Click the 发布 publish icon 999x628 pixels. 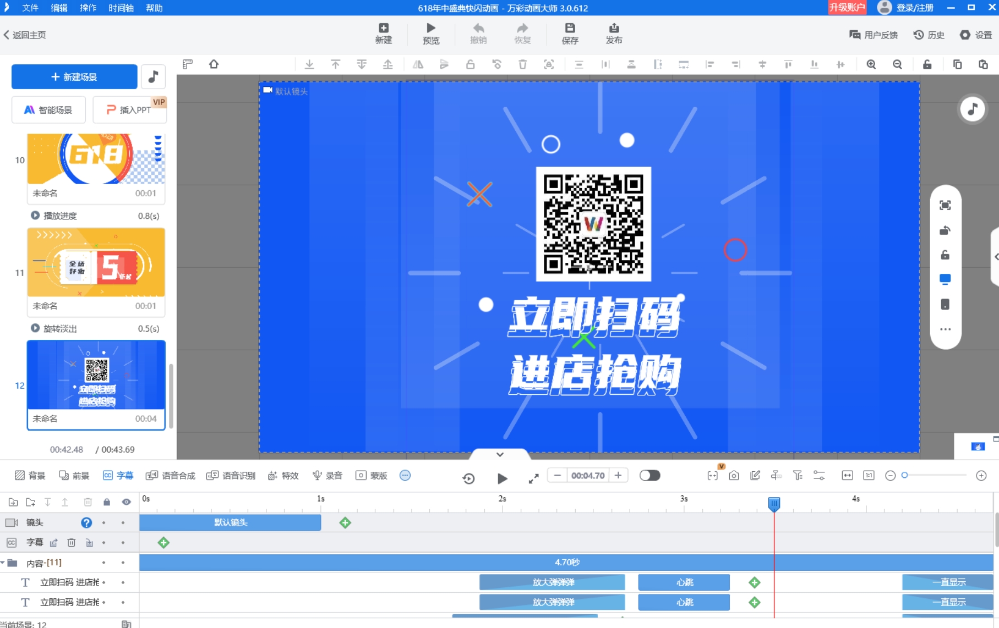click(614, 34)
